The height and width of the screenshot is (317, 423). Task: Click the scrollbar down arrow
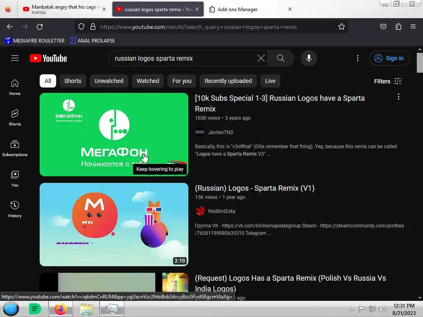click(x=420, y=298)
